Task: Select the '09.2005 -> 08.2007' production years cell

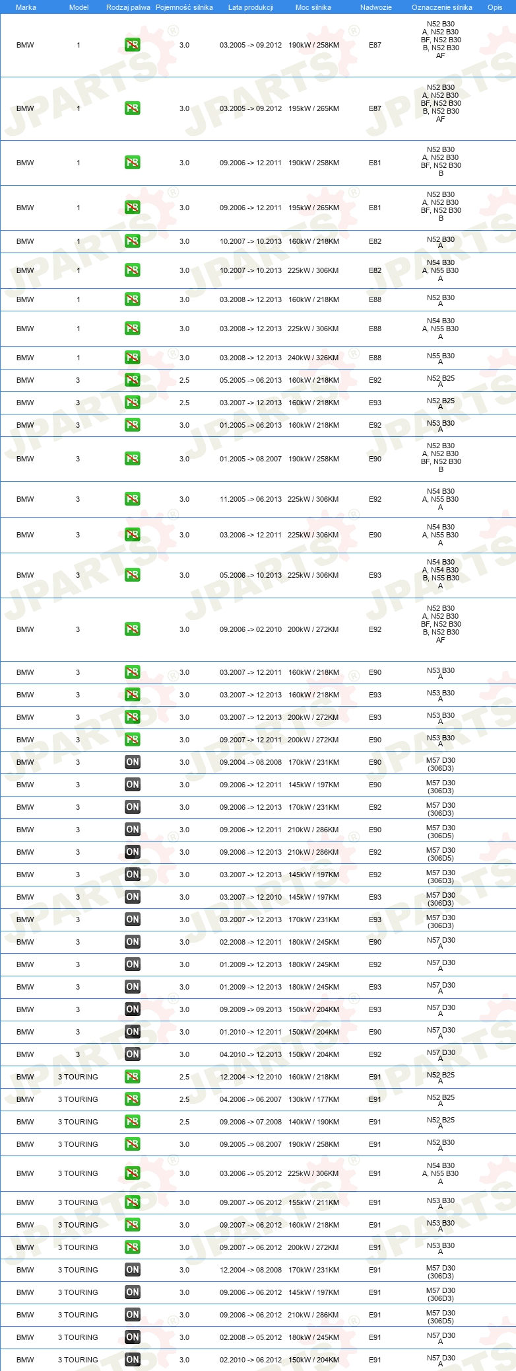Action: pyautogui.click(x=251, y=1144)
